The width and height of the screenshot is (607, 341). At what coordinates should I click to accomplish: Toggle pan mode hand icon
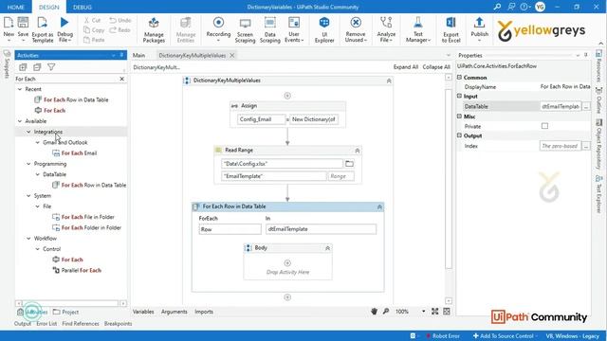[x=374, y=312]
